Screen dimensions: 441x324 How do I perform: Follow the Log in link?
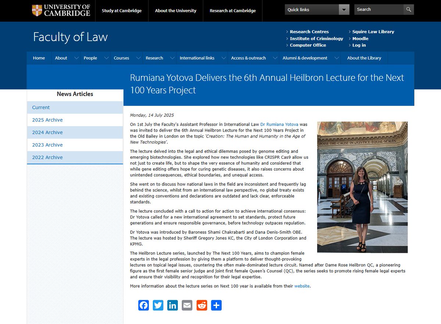point(359,45)
